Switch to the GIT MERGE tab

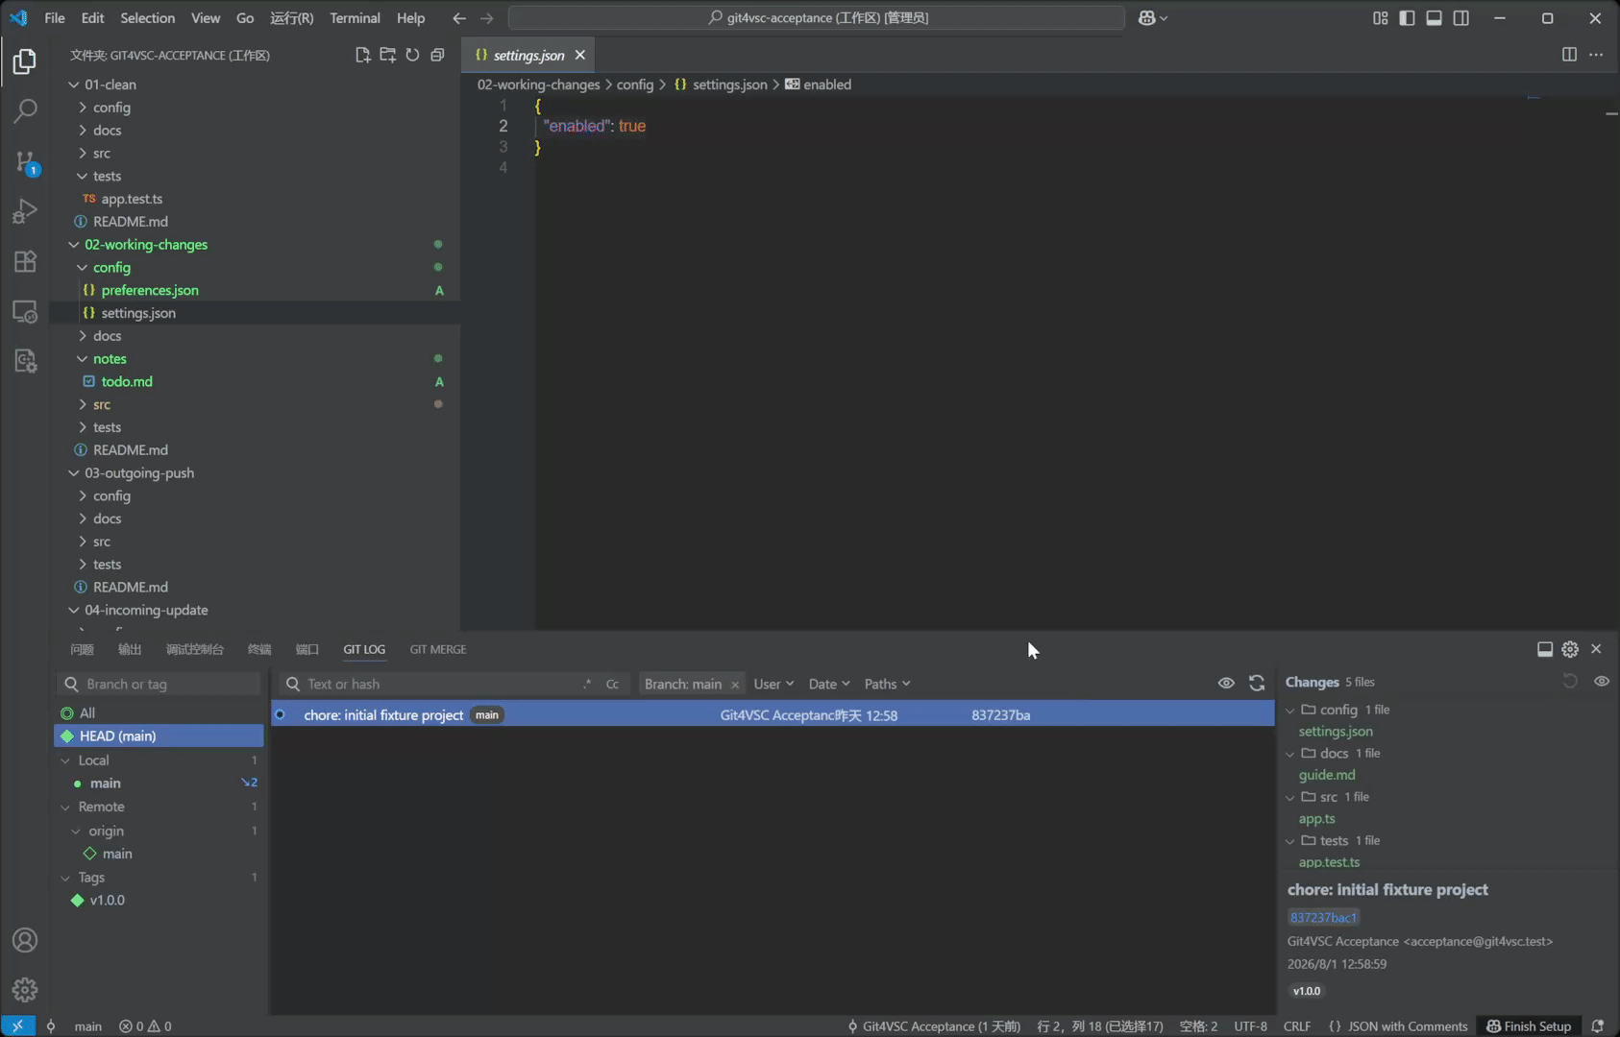coord(438,649)
